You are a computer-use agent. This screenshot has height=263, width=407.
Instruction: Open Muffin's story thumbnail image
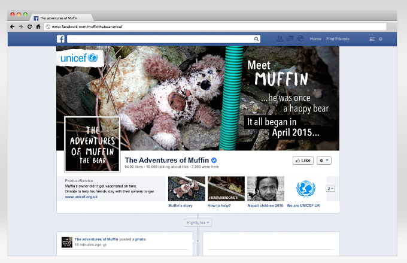coord(187,189)
